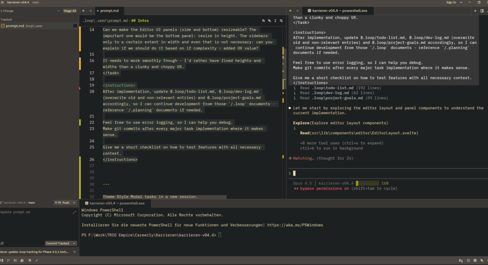The image size is (488, 265).
Task: Go back with editor left arrow
Action: (84, 10)
